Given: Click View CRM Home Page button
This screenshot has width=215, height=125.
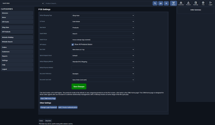Looking at the screenshot, I should point(48,98).
